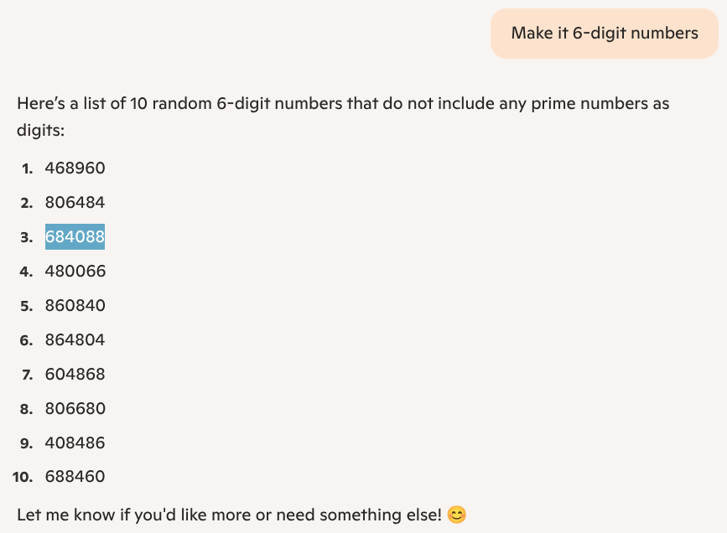Click the number 806680 in the list

pos(75,408)
